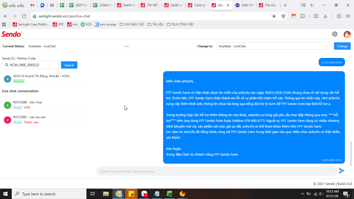This screenshot has height=199, width=354.
Task: Open Sticky Notes from the taskbar
Action: click(131, 194)
